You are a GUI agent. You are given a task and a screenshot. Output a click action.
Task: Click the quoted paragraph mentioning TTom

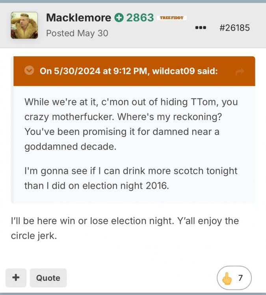coord(131,124)
